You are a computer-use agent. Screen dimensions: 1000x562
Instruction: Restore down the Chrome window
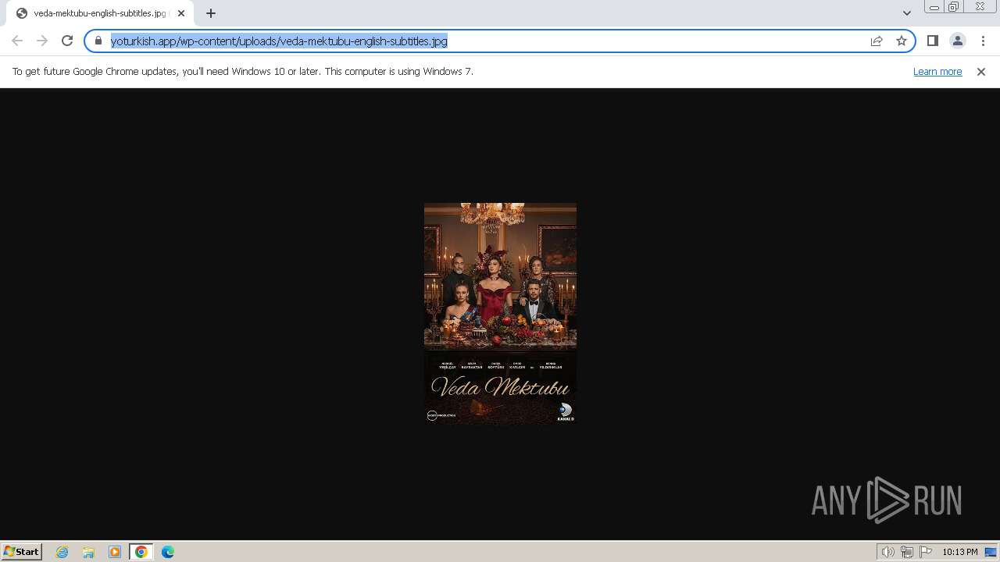coord(954,7)
